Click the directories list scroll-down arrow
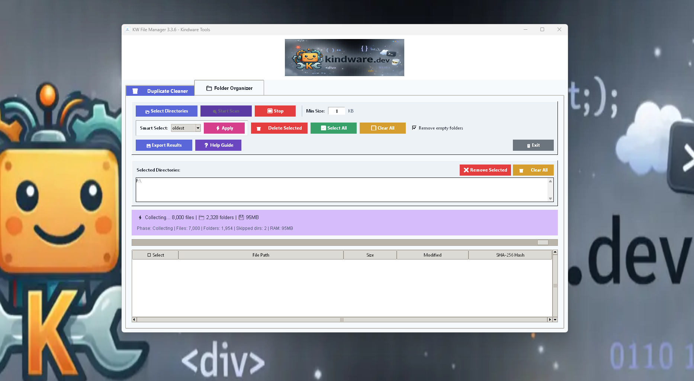 click(550, 199)
